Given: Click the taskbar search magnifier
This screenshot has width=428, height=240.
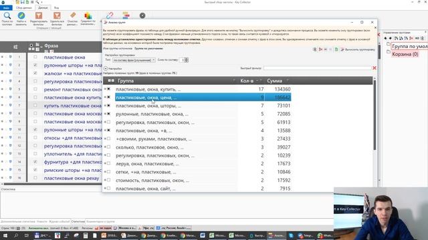Looking at the screenshot, I should point(16,235).
